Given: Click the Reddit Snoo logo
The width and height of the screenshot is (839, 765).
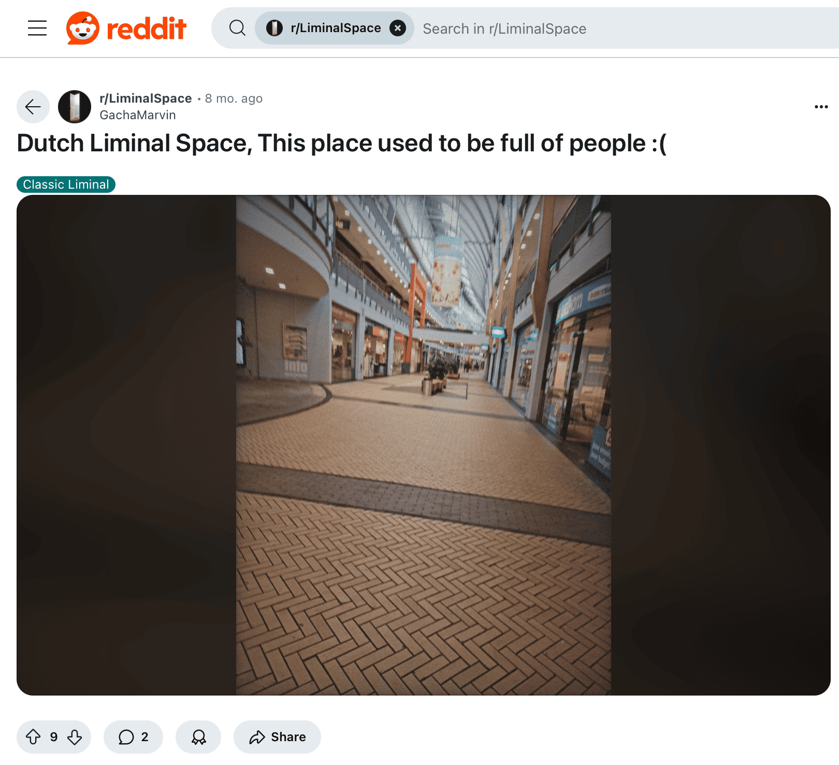Looking at the screenshot, I should tap(83, 28).
